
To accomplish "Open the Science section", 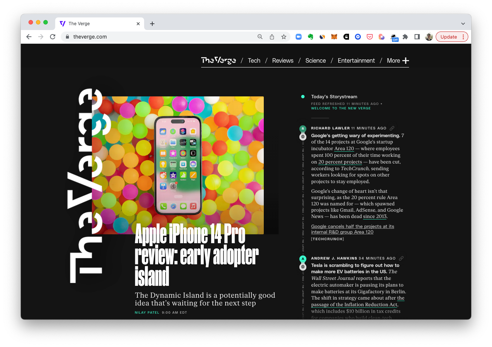I will pos(316,60).
